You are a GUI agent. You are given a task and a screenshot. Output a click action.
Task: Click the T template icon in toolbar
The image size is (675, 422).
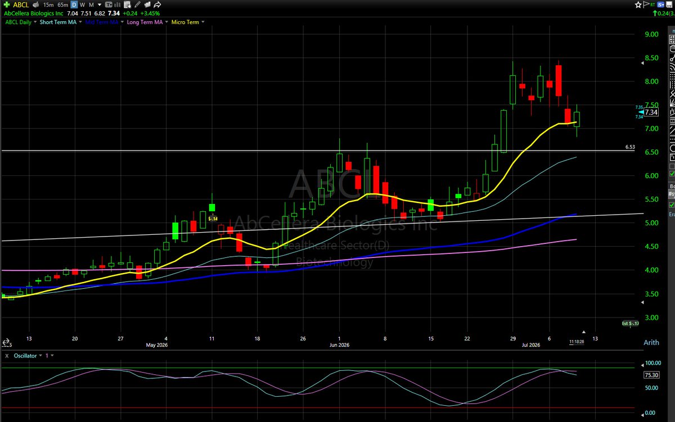click(x=109, y=5)
